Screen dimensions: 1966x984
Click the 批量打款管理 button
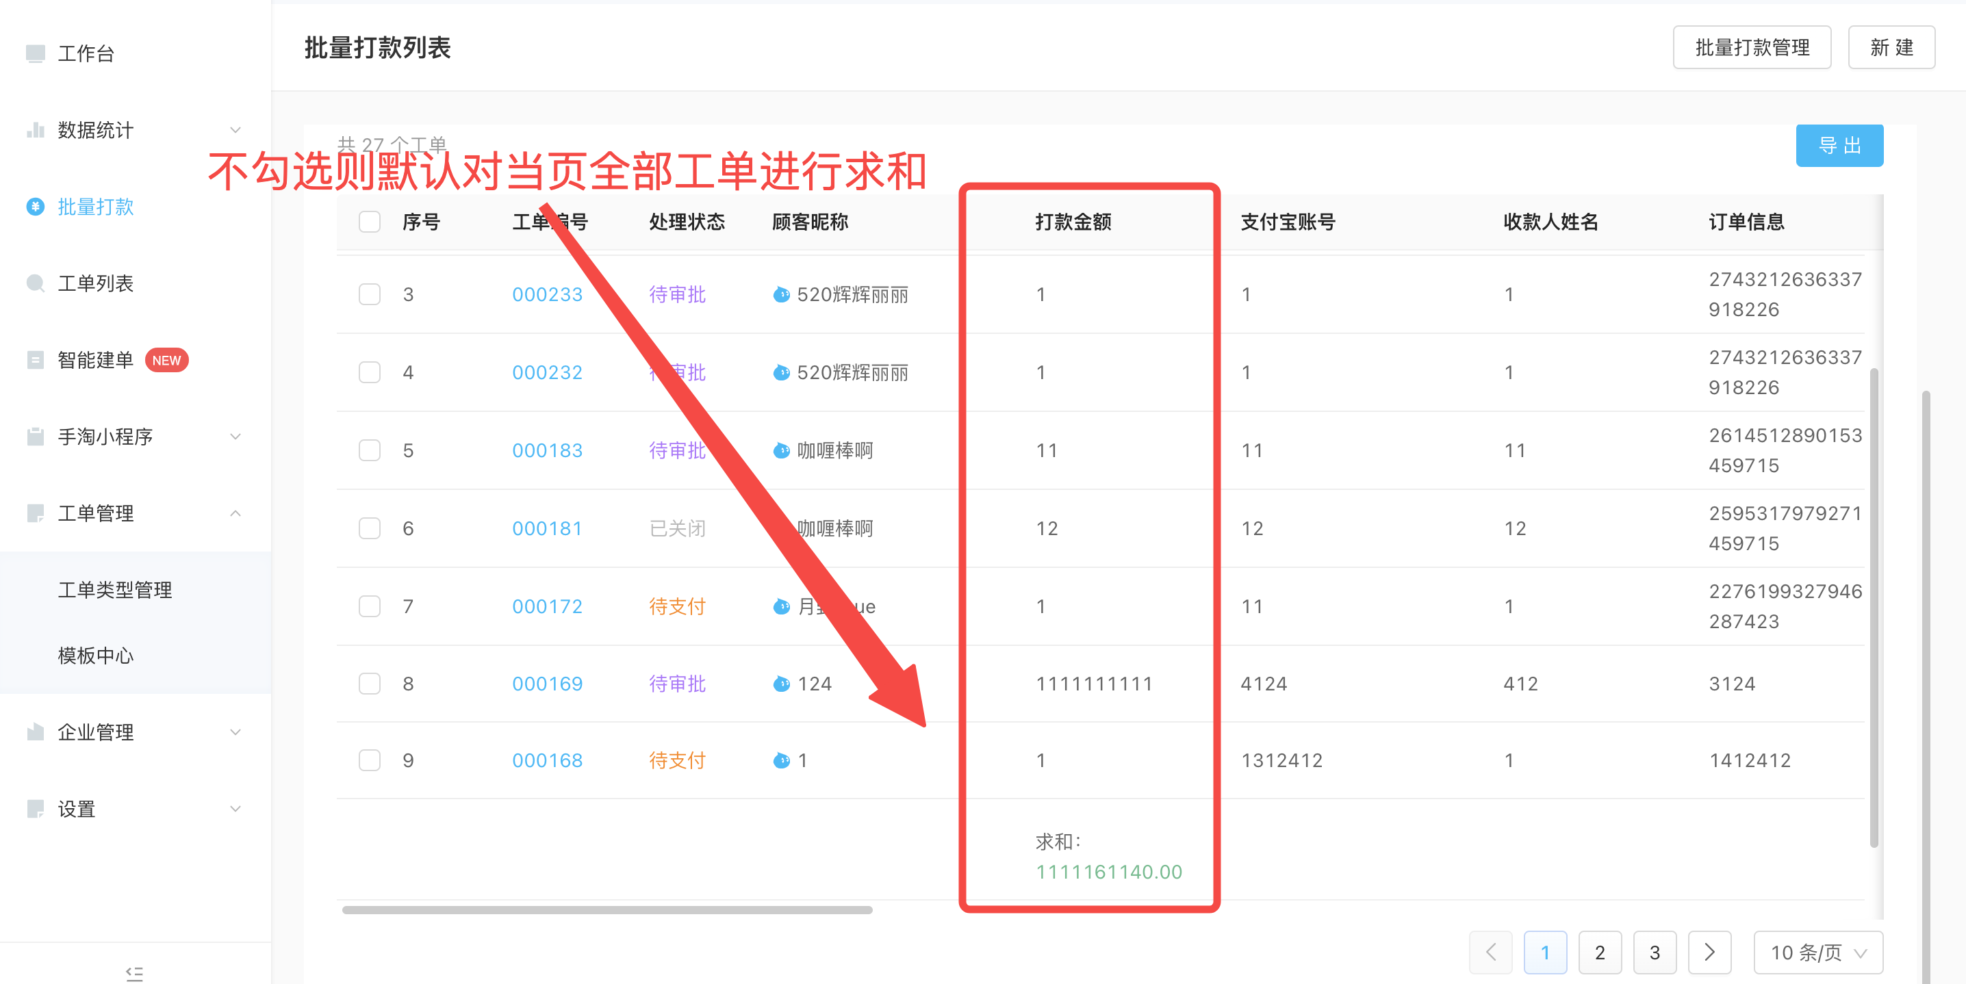point(1752,47)
